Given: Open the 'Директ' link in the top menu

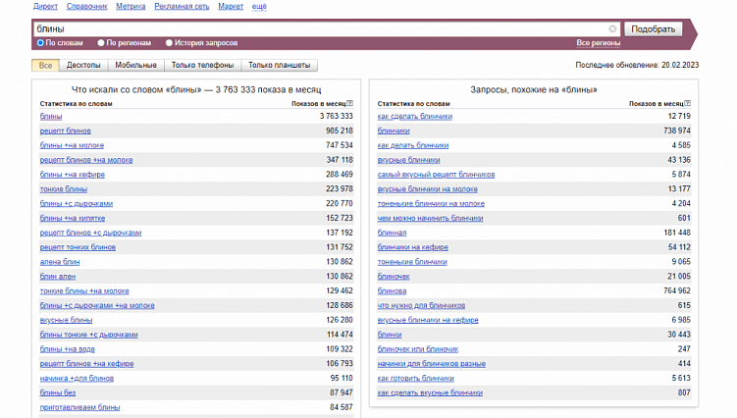Looking at the screenshot, I should tap(45, 6).
